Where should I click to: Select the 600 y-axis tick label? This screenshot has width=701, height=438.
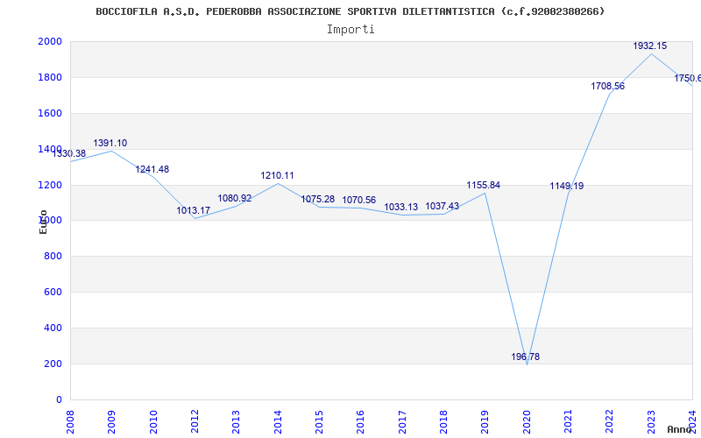(x=53, y=293)
